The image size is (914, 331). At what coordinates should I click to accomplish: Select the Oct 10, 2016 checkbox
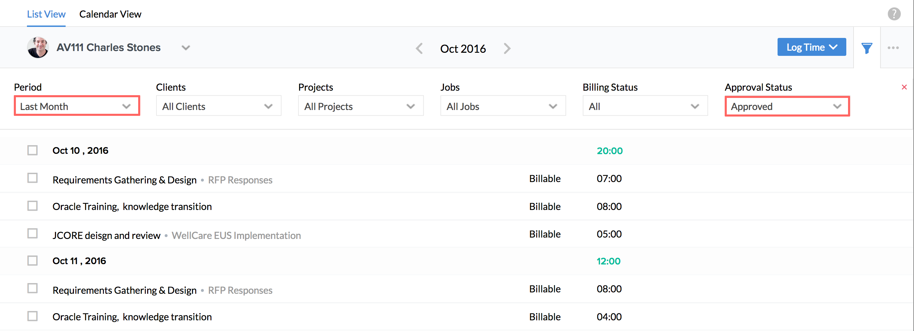click(x=32, y=150)
